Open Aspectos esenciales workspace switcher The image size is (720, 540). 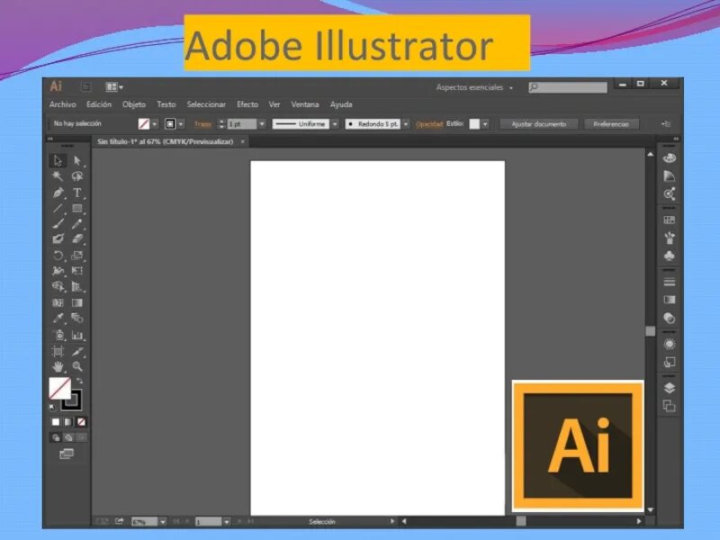[x=474, y=87]
